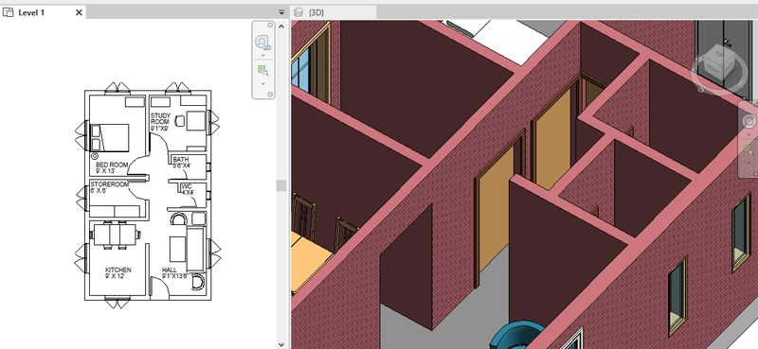
Task: Expand steering wheel options dropdown in Level 1
Action: 263,55
